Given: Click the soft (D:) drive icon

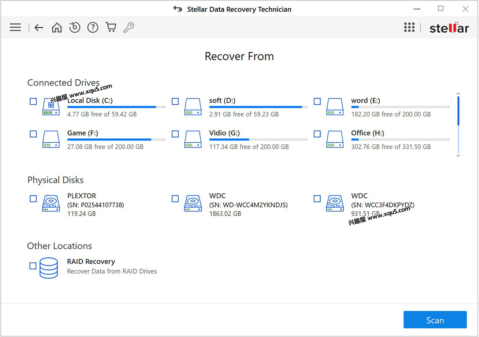Looking at the screenshot, I should coord(193,107).
